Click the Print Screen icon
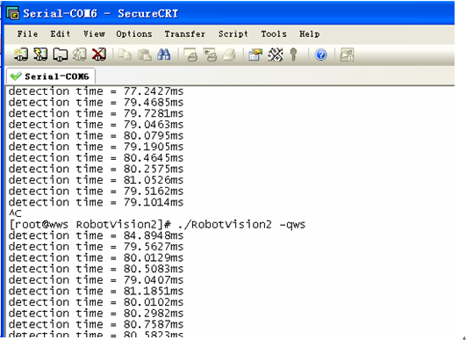Image resolution: width=466 pixels, height=340 pixels. pos(190,54)
